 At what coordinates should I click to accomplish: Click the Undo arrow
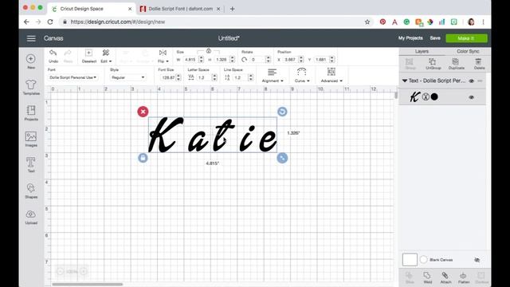click(53, 53)
